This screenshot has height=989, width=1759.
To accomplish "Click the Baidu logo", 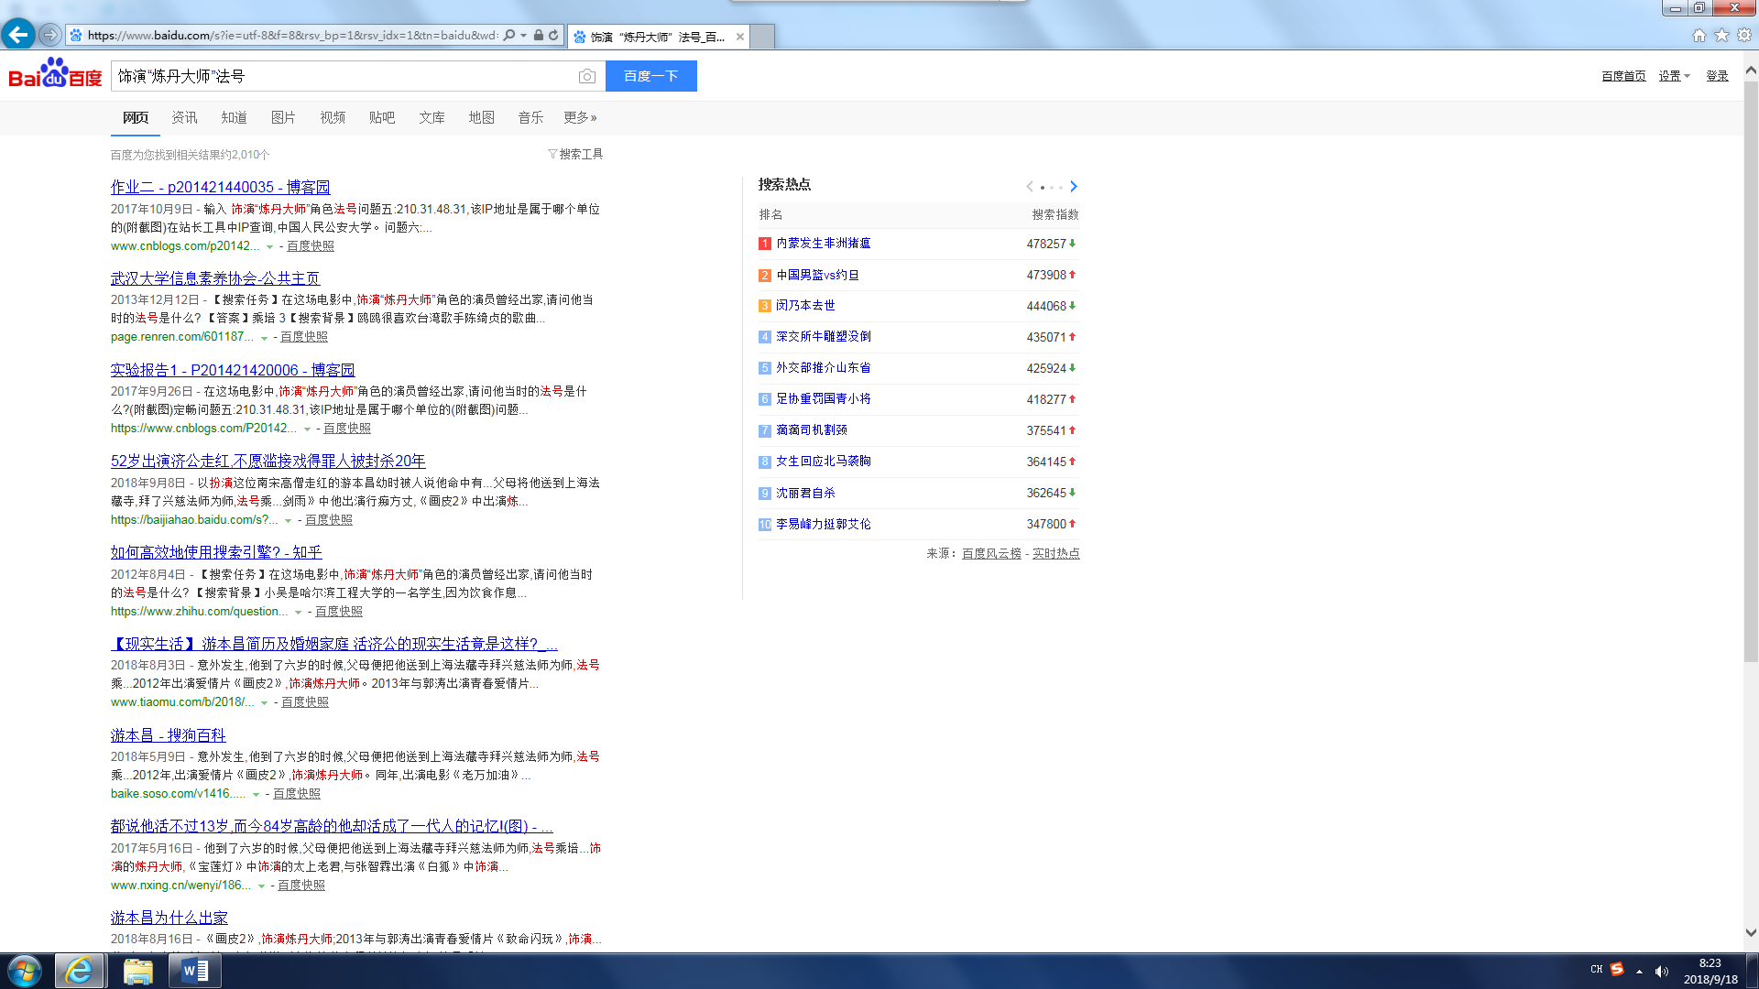I will [55, 75].
